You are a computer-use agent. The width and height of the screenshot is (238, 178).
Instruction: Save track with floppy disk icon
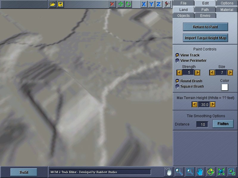[60, 4]
